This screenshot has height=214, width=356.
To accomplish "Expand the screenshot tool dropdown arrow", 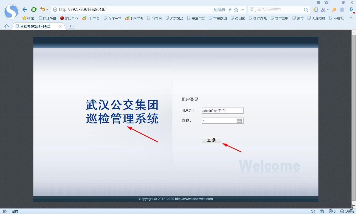I will pos(328,10).
